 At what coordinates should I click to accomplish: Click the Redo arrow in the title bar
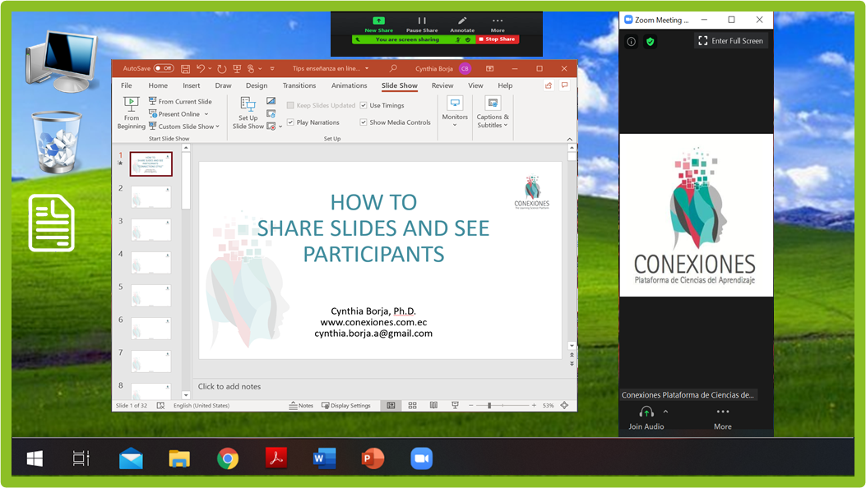click(x=221, y=69)
